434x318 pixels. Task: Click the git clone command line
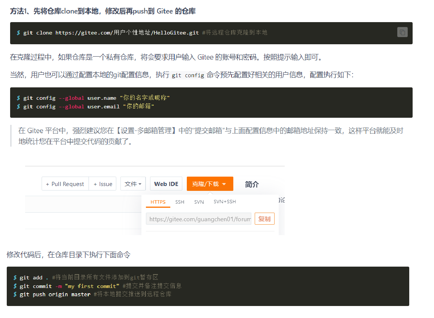(x=142, y=33)
